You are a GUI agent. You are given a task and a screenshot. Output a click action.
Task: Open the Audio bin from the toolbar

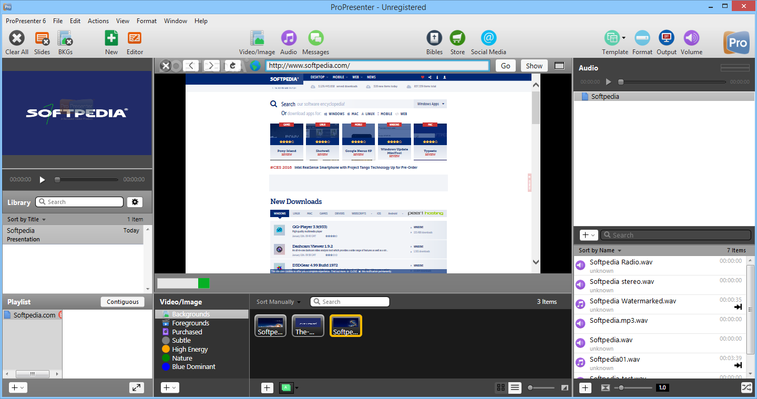[289, 38]
